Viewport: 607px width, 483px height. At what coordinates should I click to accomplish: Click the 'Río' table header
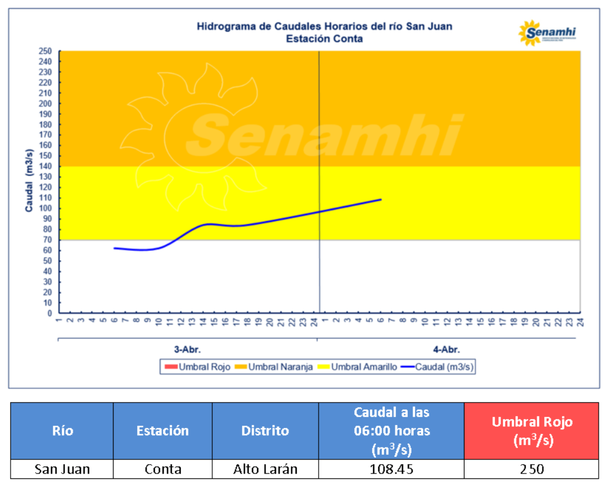[62, 431]
